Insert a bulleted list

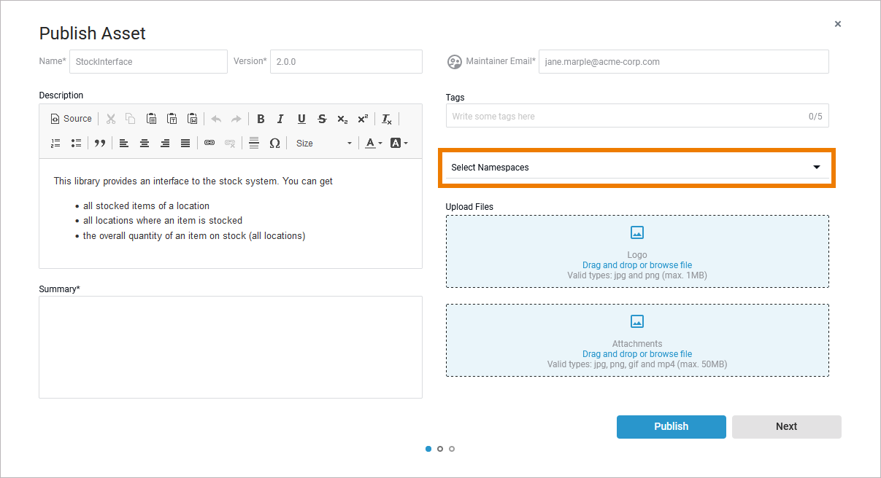(x=76, y=144)
